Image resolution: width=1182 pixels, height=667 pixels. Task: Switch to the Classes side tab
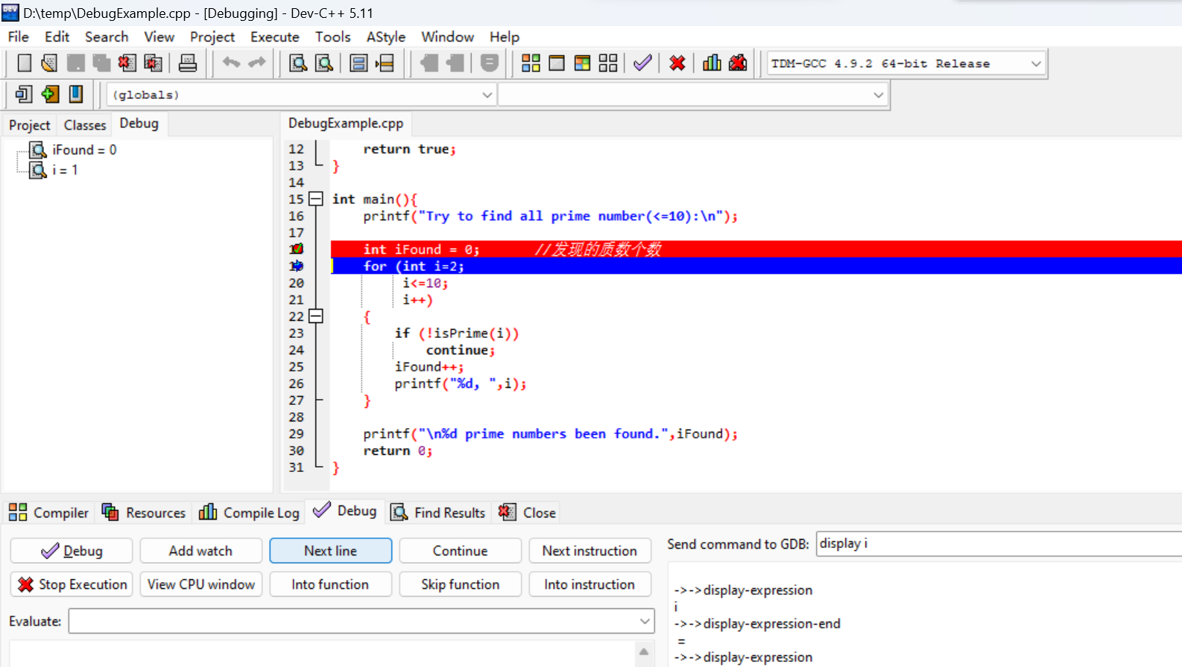click(85, 125)
